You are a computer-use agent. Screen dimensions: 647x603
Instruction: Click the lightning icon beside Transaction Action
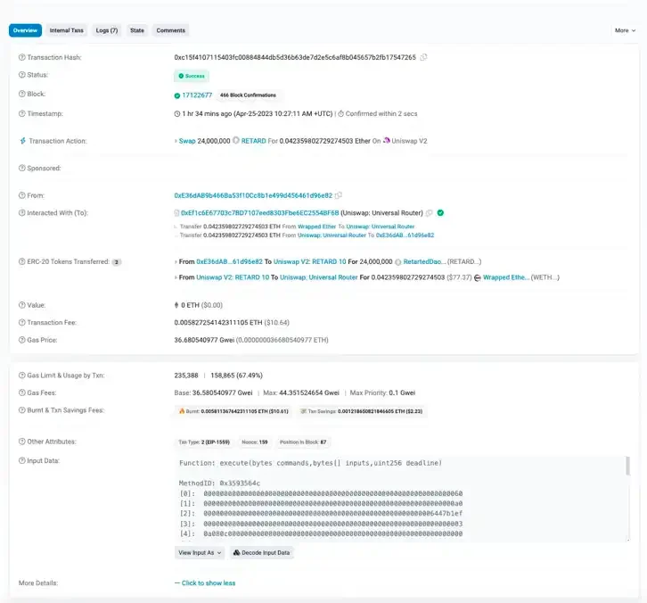pos(22,141)
